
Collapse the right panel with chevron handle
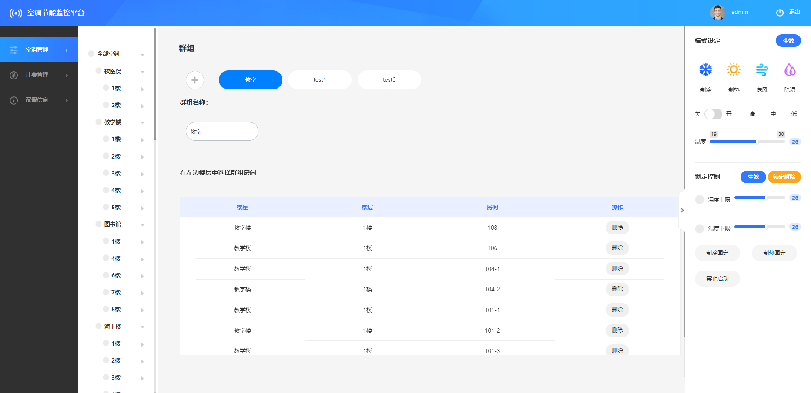click(682, 211)
